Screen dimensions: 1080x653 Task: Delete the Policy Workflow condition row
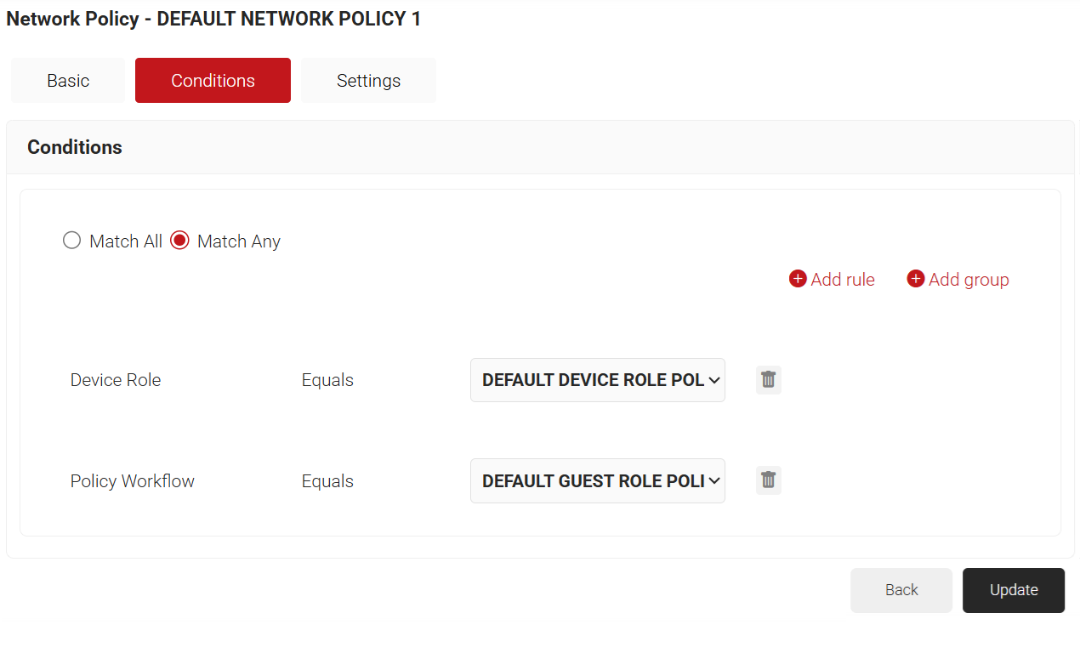coord(768,480)
